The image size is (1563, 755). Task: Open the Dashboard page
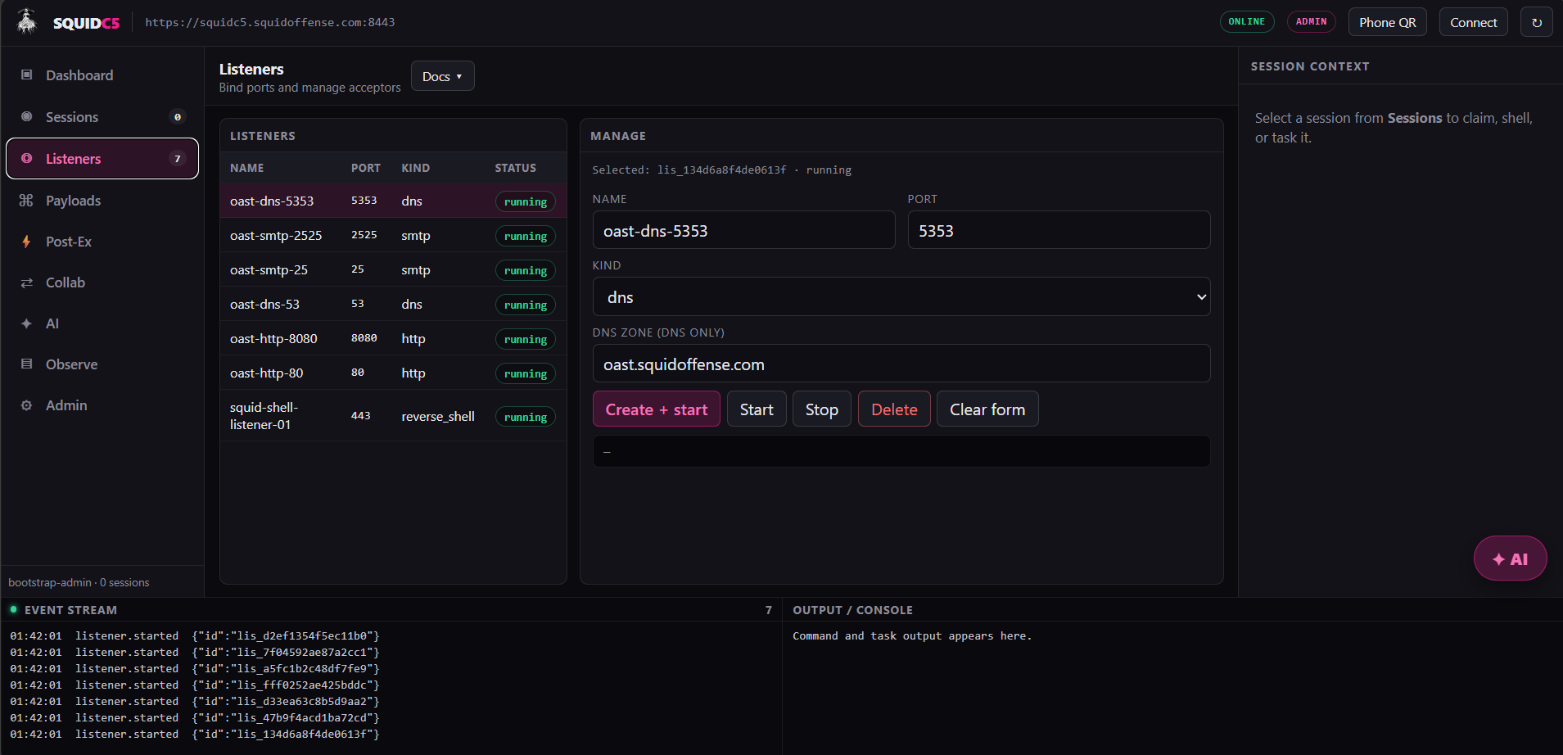[102, 75]
